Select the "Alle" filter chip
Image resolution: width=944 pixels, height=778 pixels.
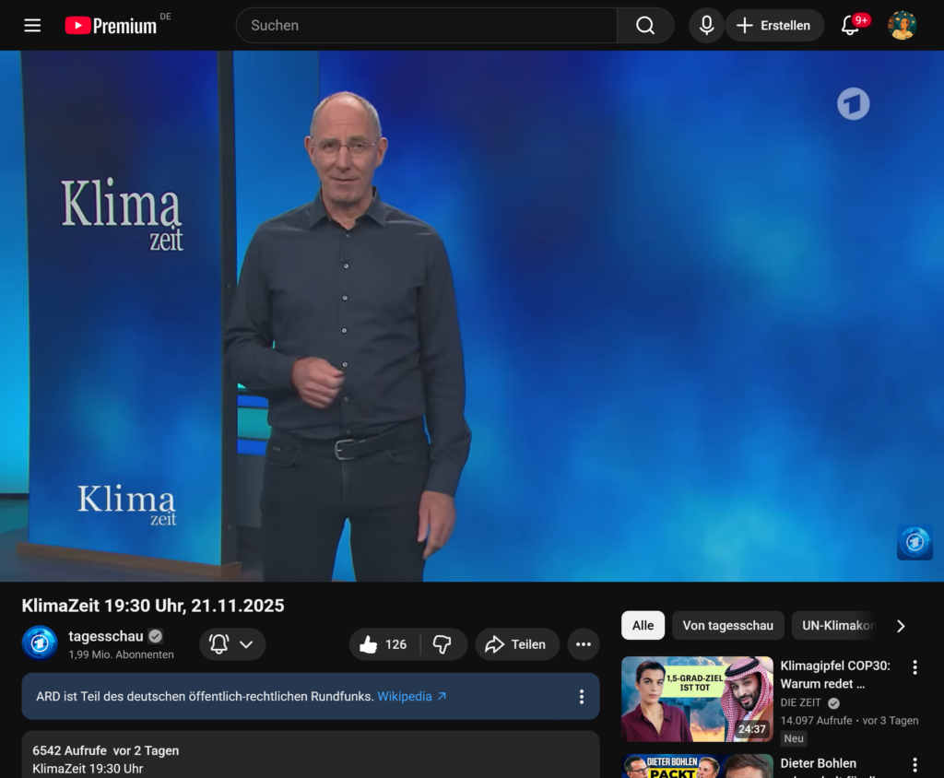643,625
